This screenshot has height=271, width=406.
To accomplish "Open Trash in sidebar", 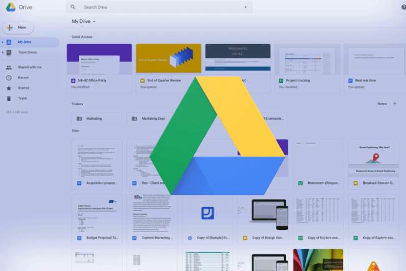I will point(22,98).
